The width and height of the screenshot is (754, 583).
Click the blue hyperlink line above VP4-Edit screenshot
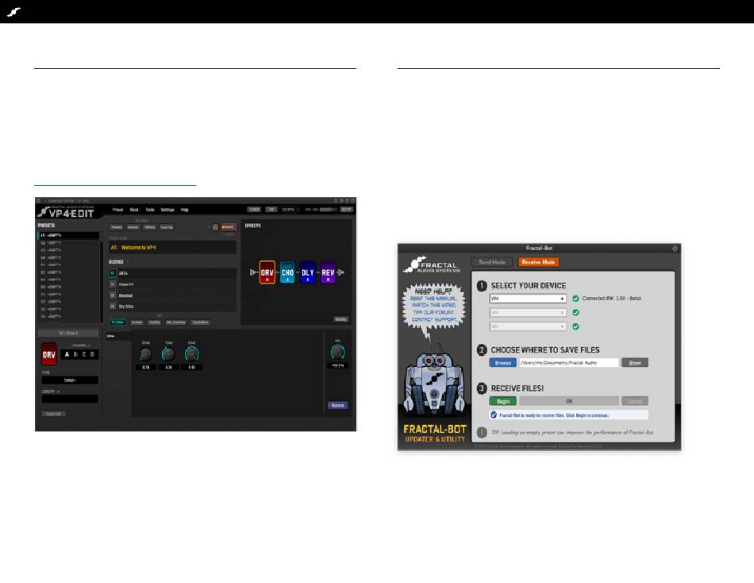[115, 185]
